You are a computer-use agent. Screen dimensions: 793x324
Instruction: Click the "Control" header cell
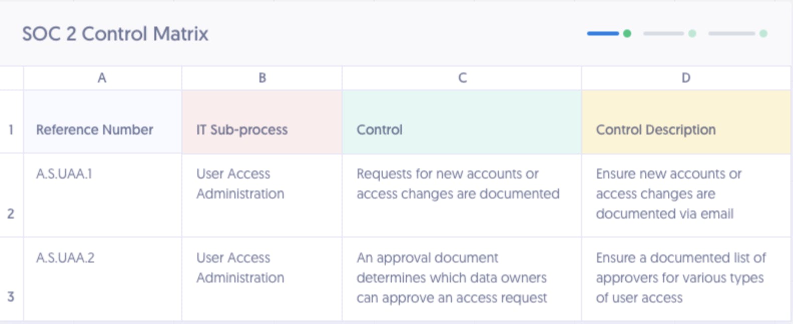coord(462,122)
